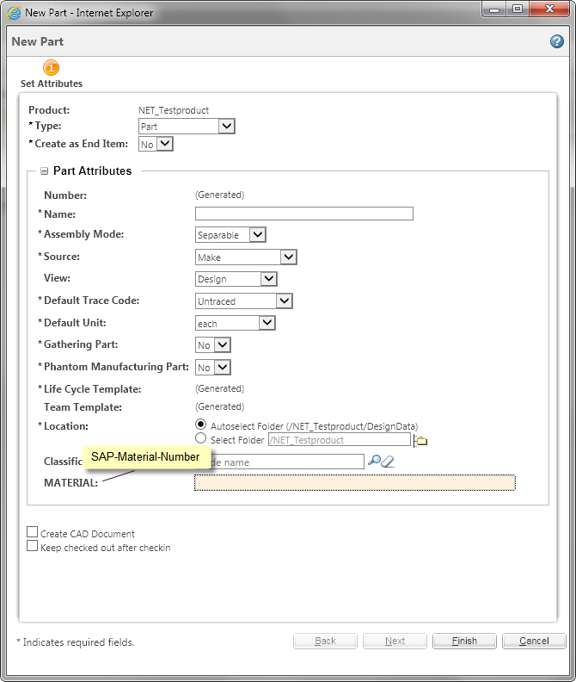Image resolution: width=576 pixels, height=682 pixels.
Task: Enable Create CAD Document checkbox
Action: [x=32, y=532]
